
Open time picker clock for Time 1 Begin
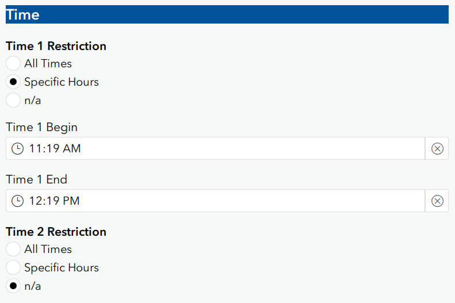tap(18, 149)
